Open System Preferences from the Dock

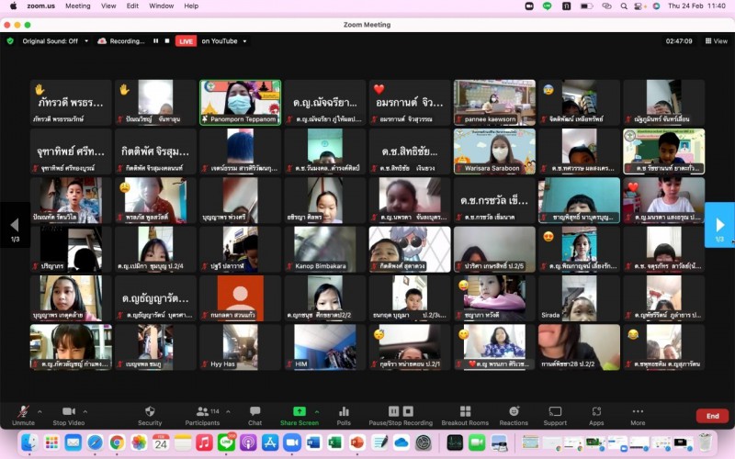click(424, 442)
